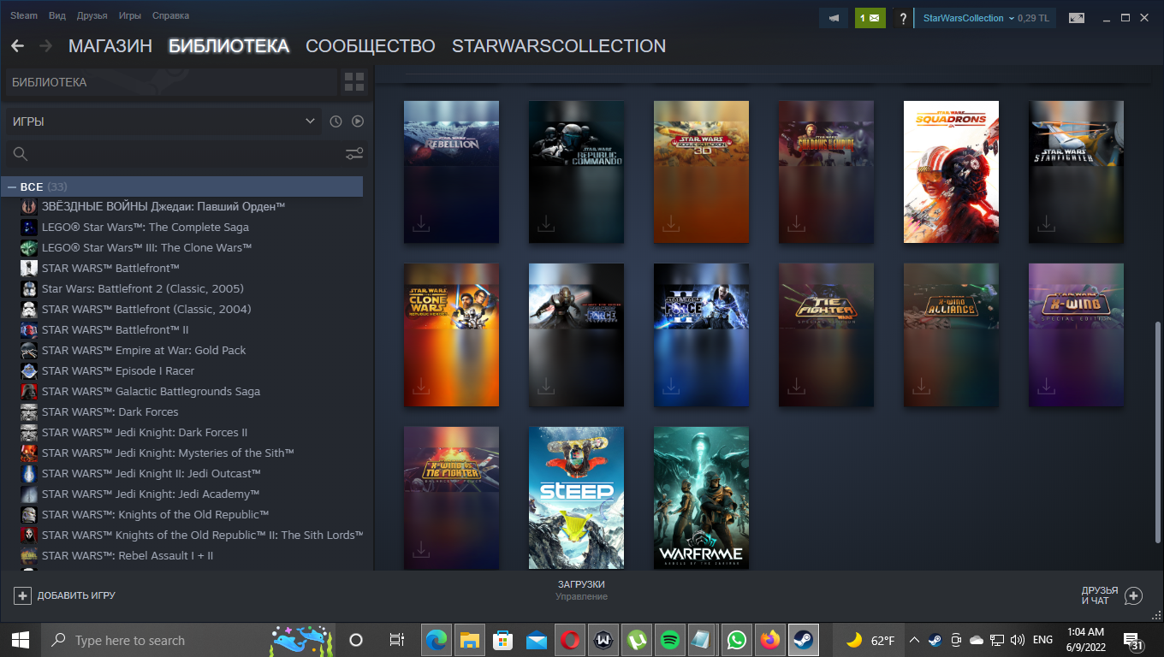Click the Windows taskbar search box
The width and height of the screenshot is (1164, 657).
(x=187, y=640)
